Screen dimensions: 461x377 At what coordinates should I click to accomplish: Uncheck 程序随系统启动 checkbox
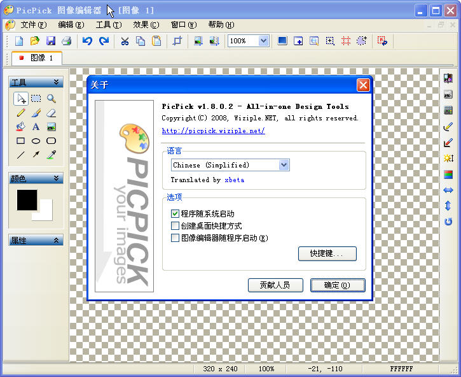click(175, 213)
